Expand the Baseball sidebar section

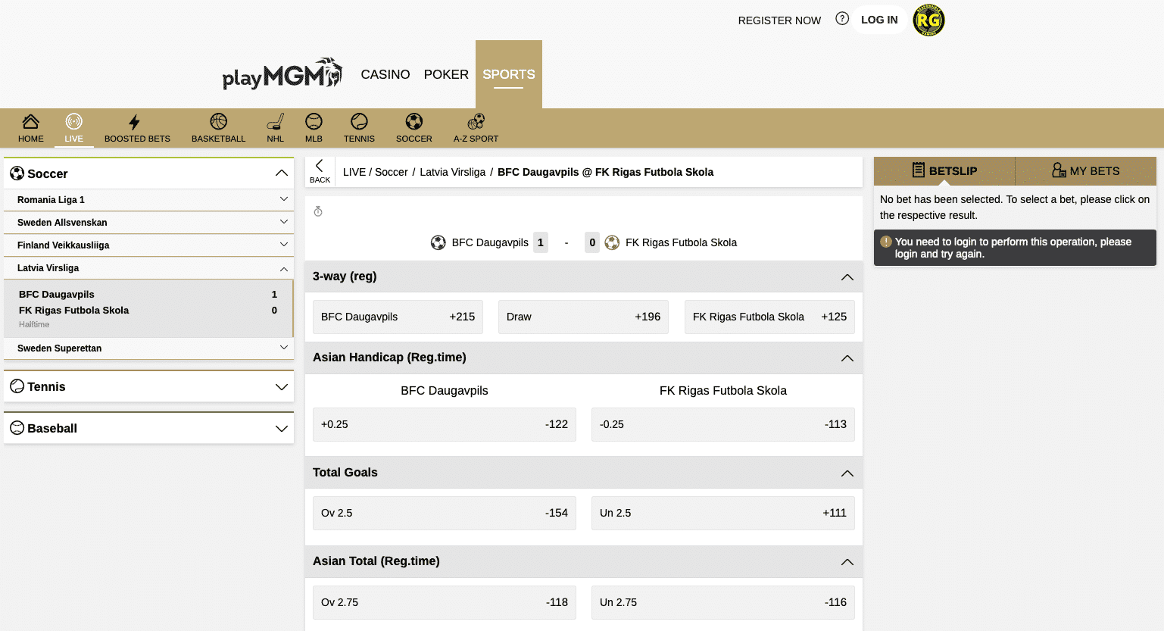point(282,429)
